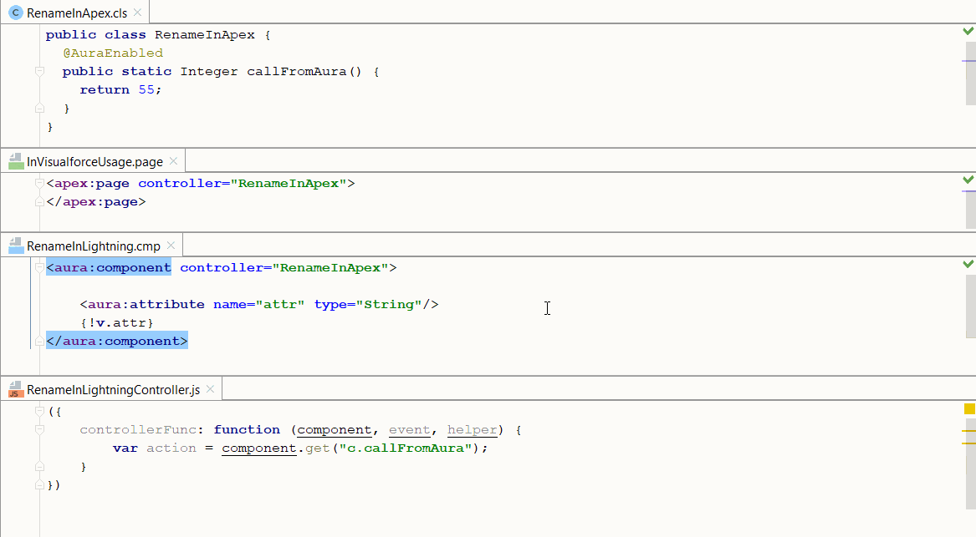Click the green inspection checkmark in InVisualforceUsage.page editor

(968, 180)
